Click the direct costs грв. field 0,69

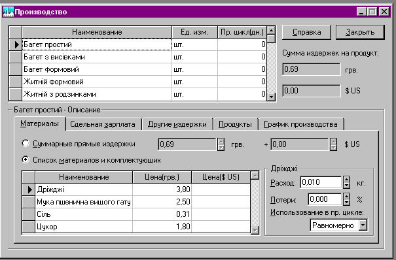coord(187,144)
